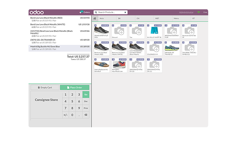Tap the plus/minus sign key
Image resolution: width=237 pixels, height=145 pixels.
coord(65,115)
